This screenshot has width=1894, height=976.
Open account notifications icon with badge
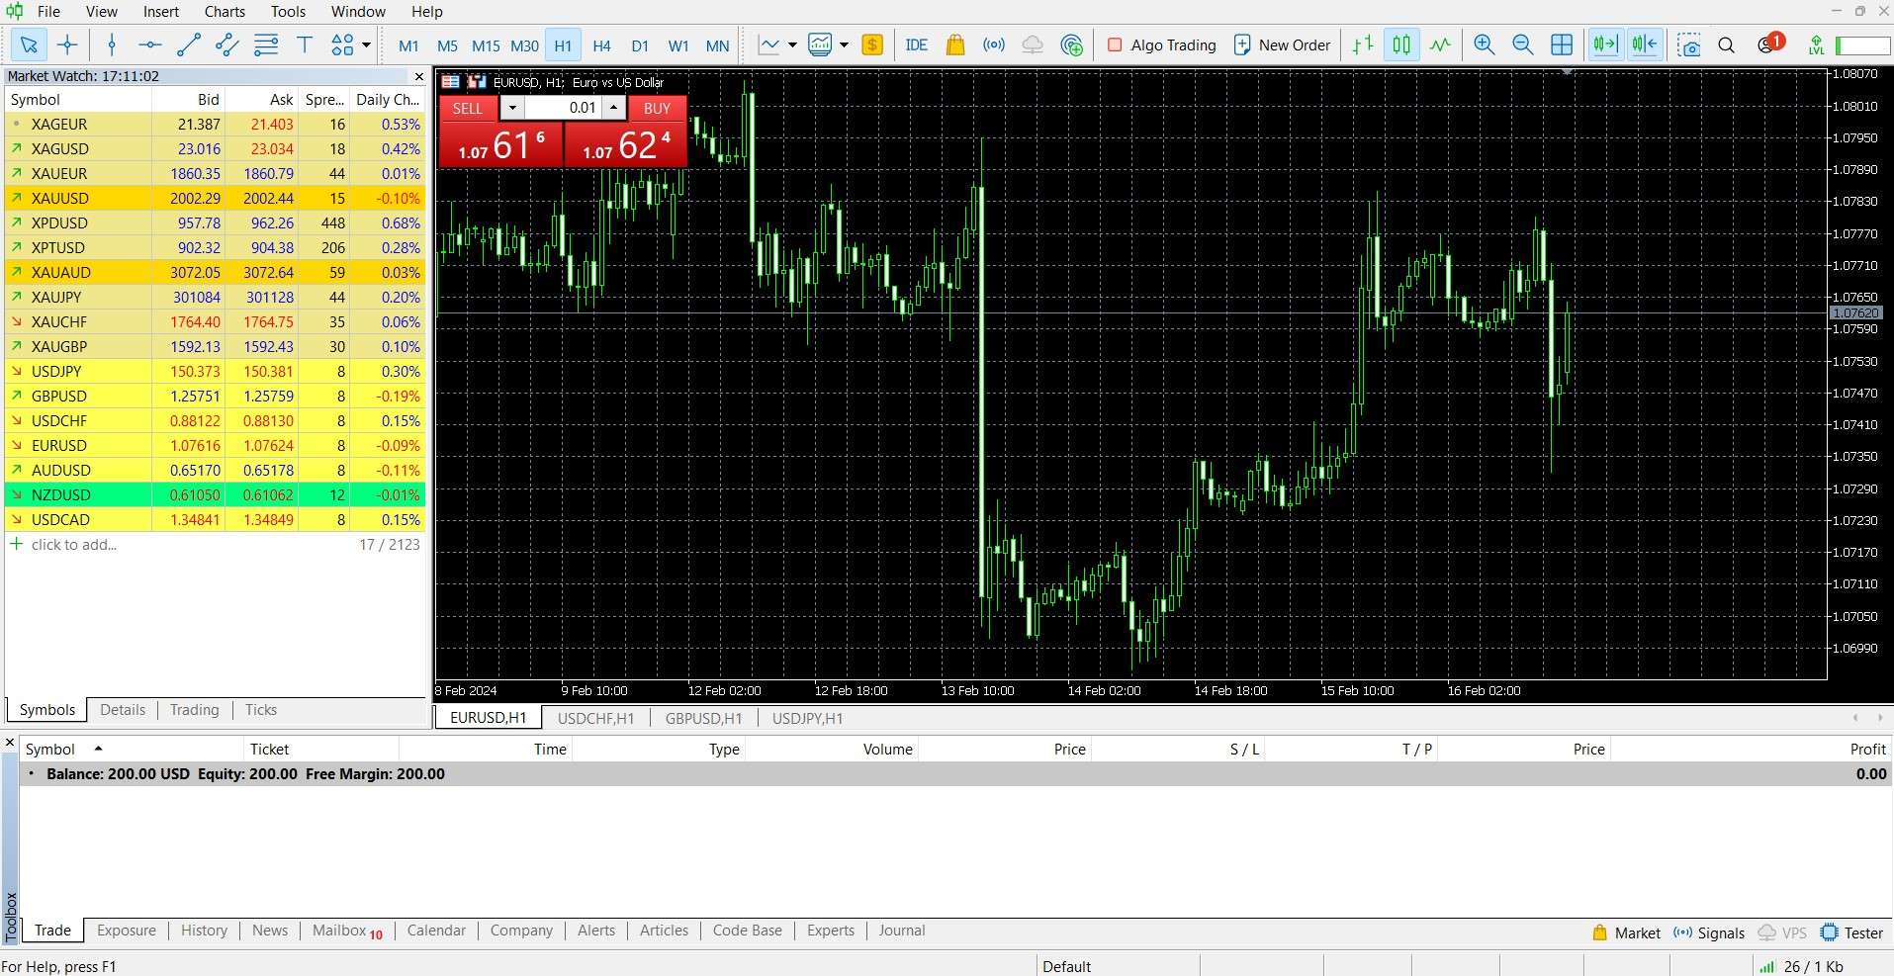(1769, 44)
